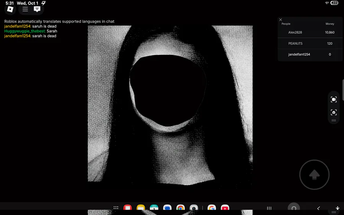Select jandelfam1254 in the leaderboard list
This screenshot has height=215, width=344.
299,55
